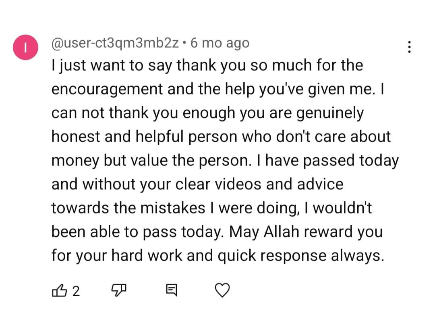Click the pink "I" profile avatar

[x=25, y=47]
